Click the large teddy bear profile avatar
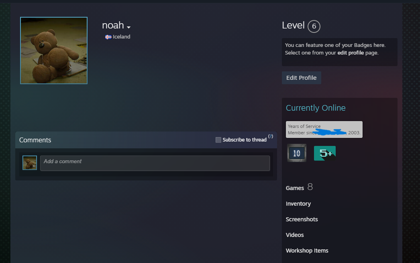Image resolution: width=420 pixels, height=263 pixels. click(54, 51)
